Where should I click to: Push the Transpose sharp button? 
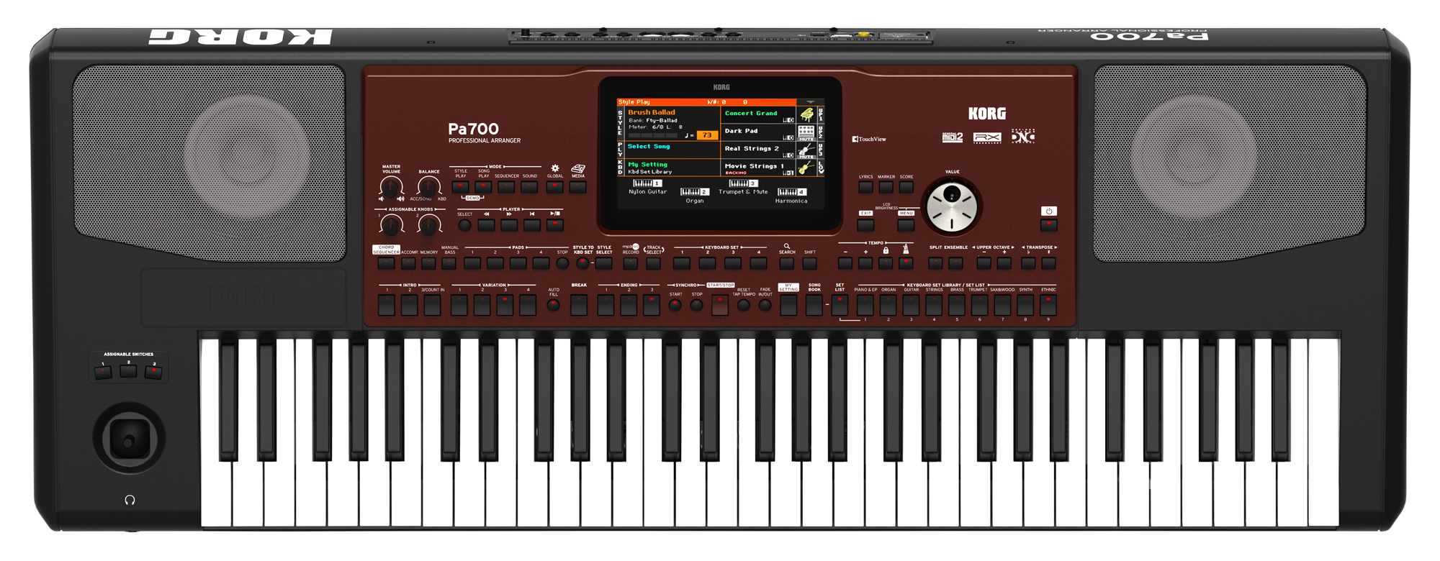tap(1049, 263)
